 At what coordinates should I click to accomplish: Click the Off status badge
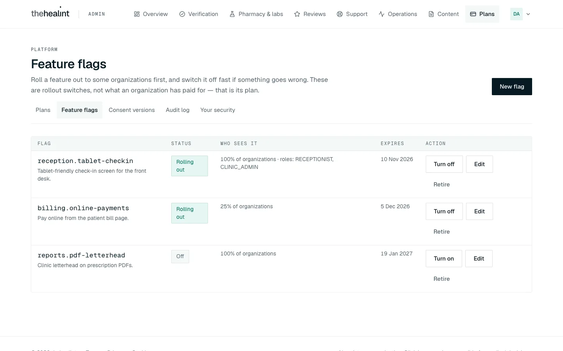pyautogui.click(x=180, y=257)
